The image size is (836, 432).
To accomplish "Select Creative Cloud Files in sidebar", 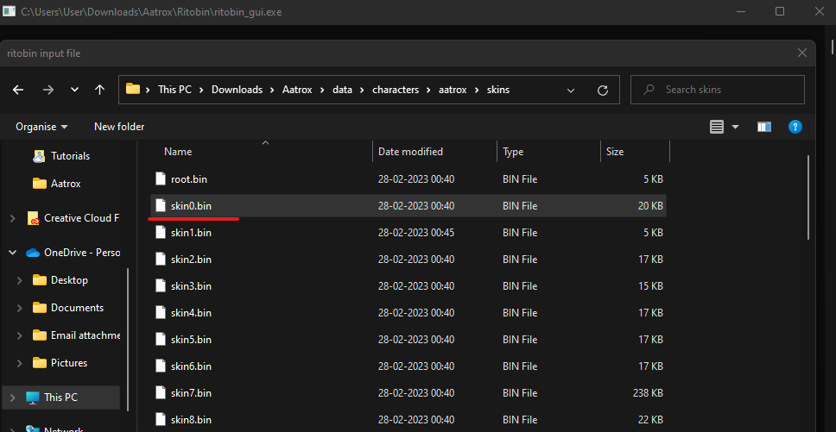I will (x=73, y=218).
